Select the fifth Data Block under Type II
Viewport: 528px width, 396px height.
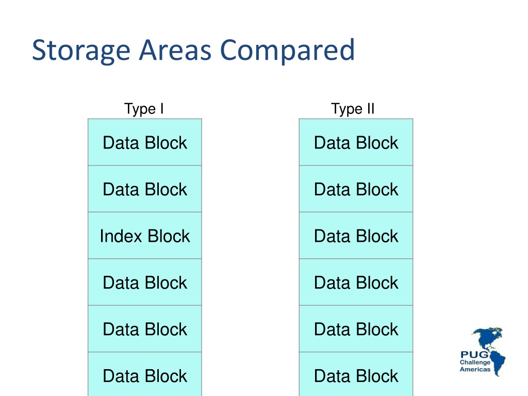click(x=356, y=329)
